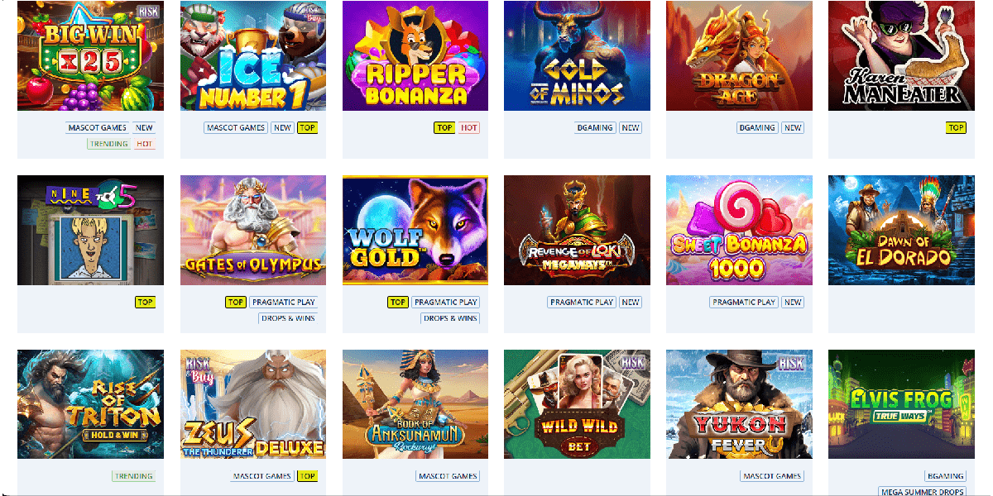993x496 pixels.
Task: Launch the Ice Number 1 game
Action: tap(253, 55)
